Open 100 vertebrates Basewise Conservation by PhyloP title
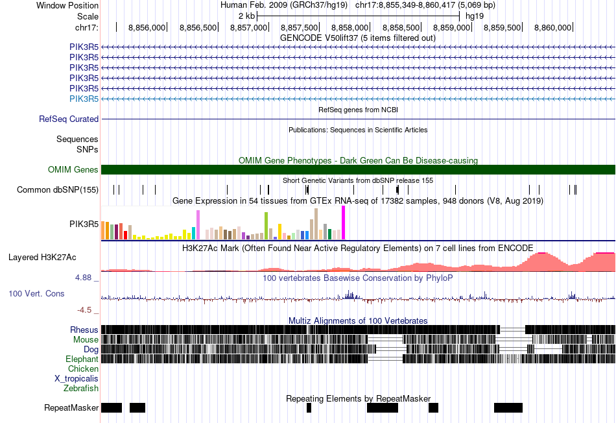Screen dimensions: 616x423 tap(358, 278)
